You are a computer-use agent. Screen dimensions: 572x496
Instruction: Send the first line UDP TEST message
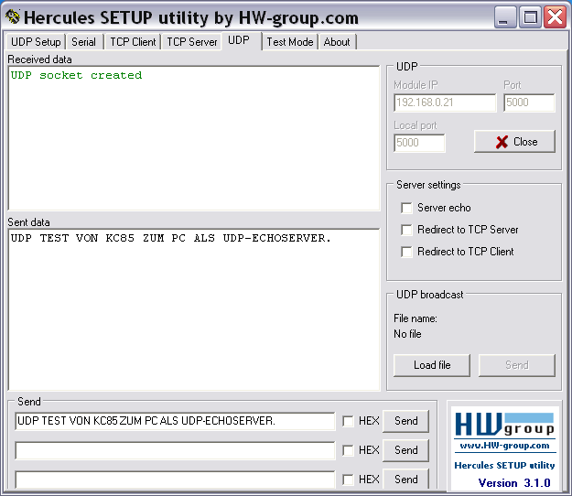405,421
